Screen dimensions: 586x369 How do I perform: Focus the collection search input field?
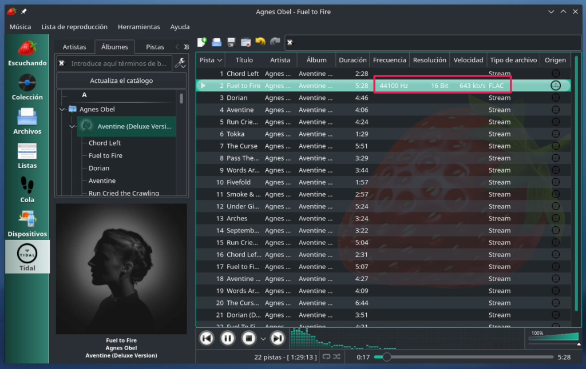point(119,63)
